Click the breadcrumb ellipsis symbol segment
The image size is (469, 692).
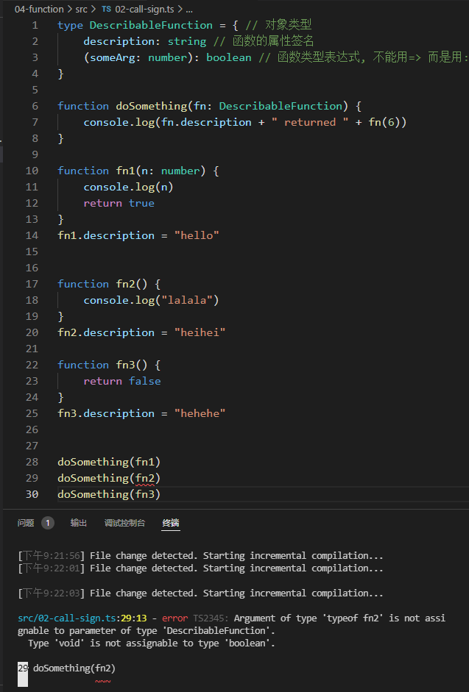[189, 10]
